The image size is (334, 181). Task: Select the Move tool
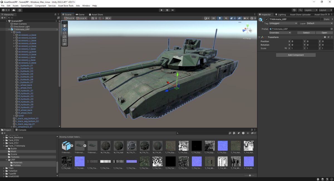tap(65, 30)
